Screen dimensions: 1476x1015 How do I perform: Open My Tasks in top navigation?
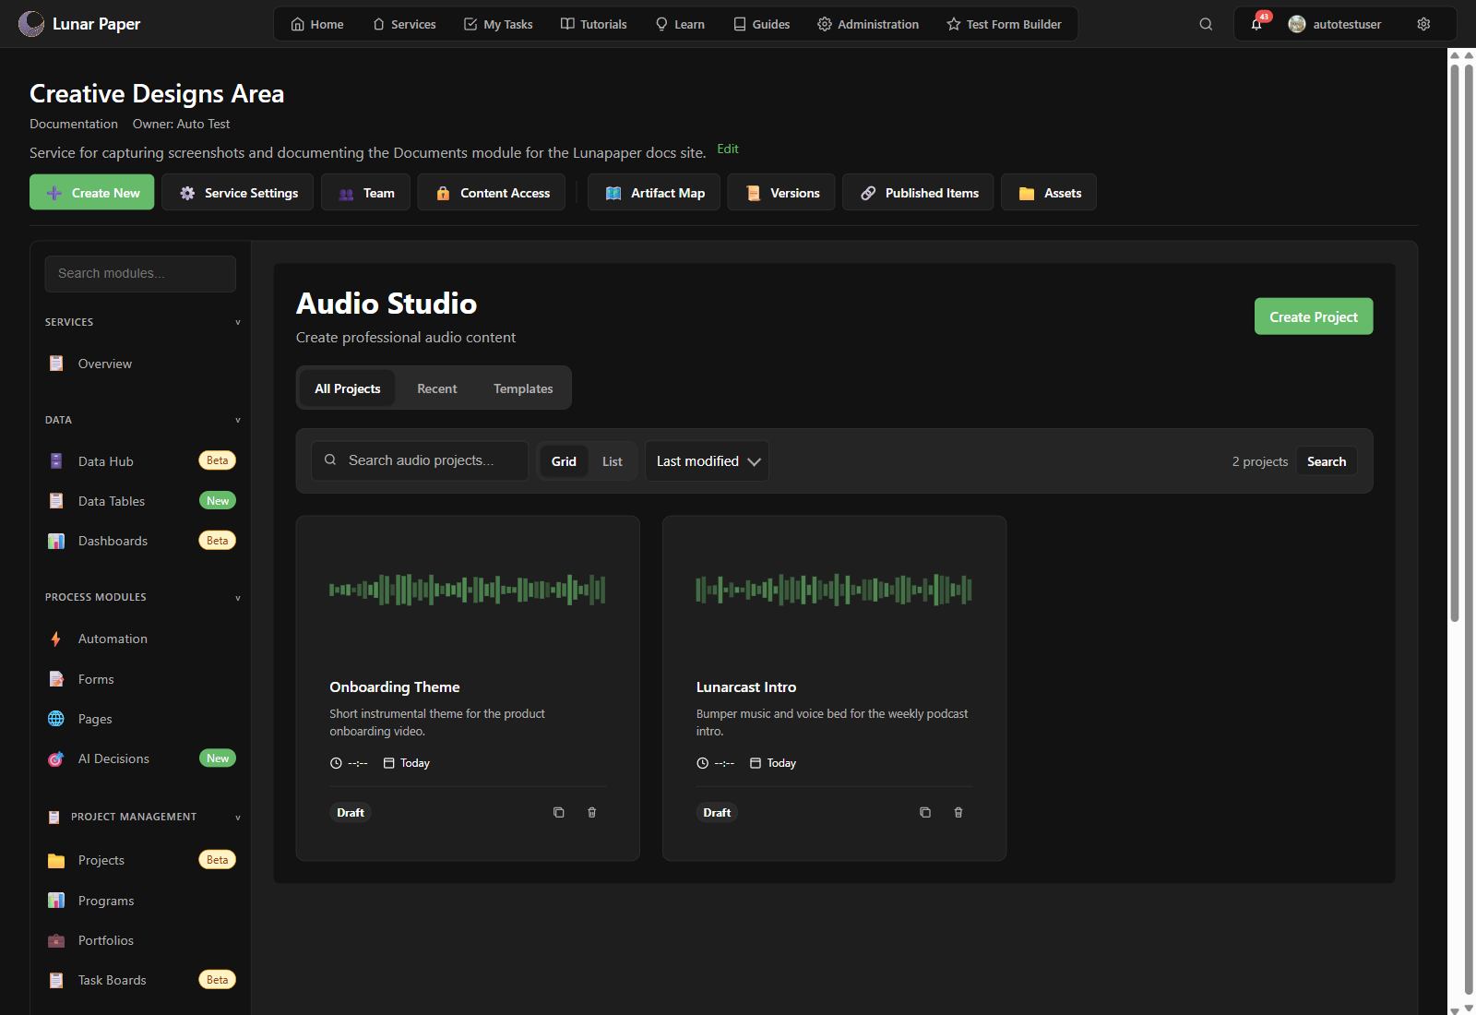[498, 24]
